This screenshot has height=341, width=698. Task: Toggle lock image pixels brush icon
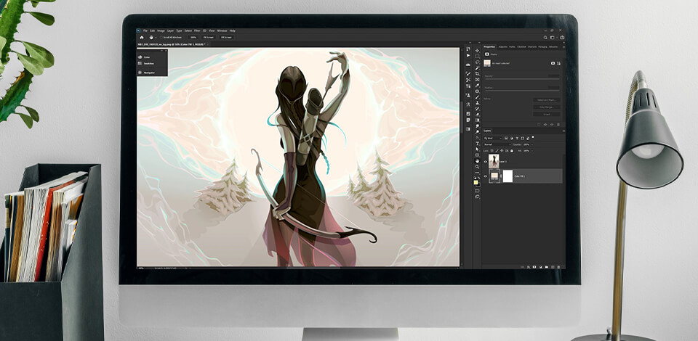[x=497, y=151]
